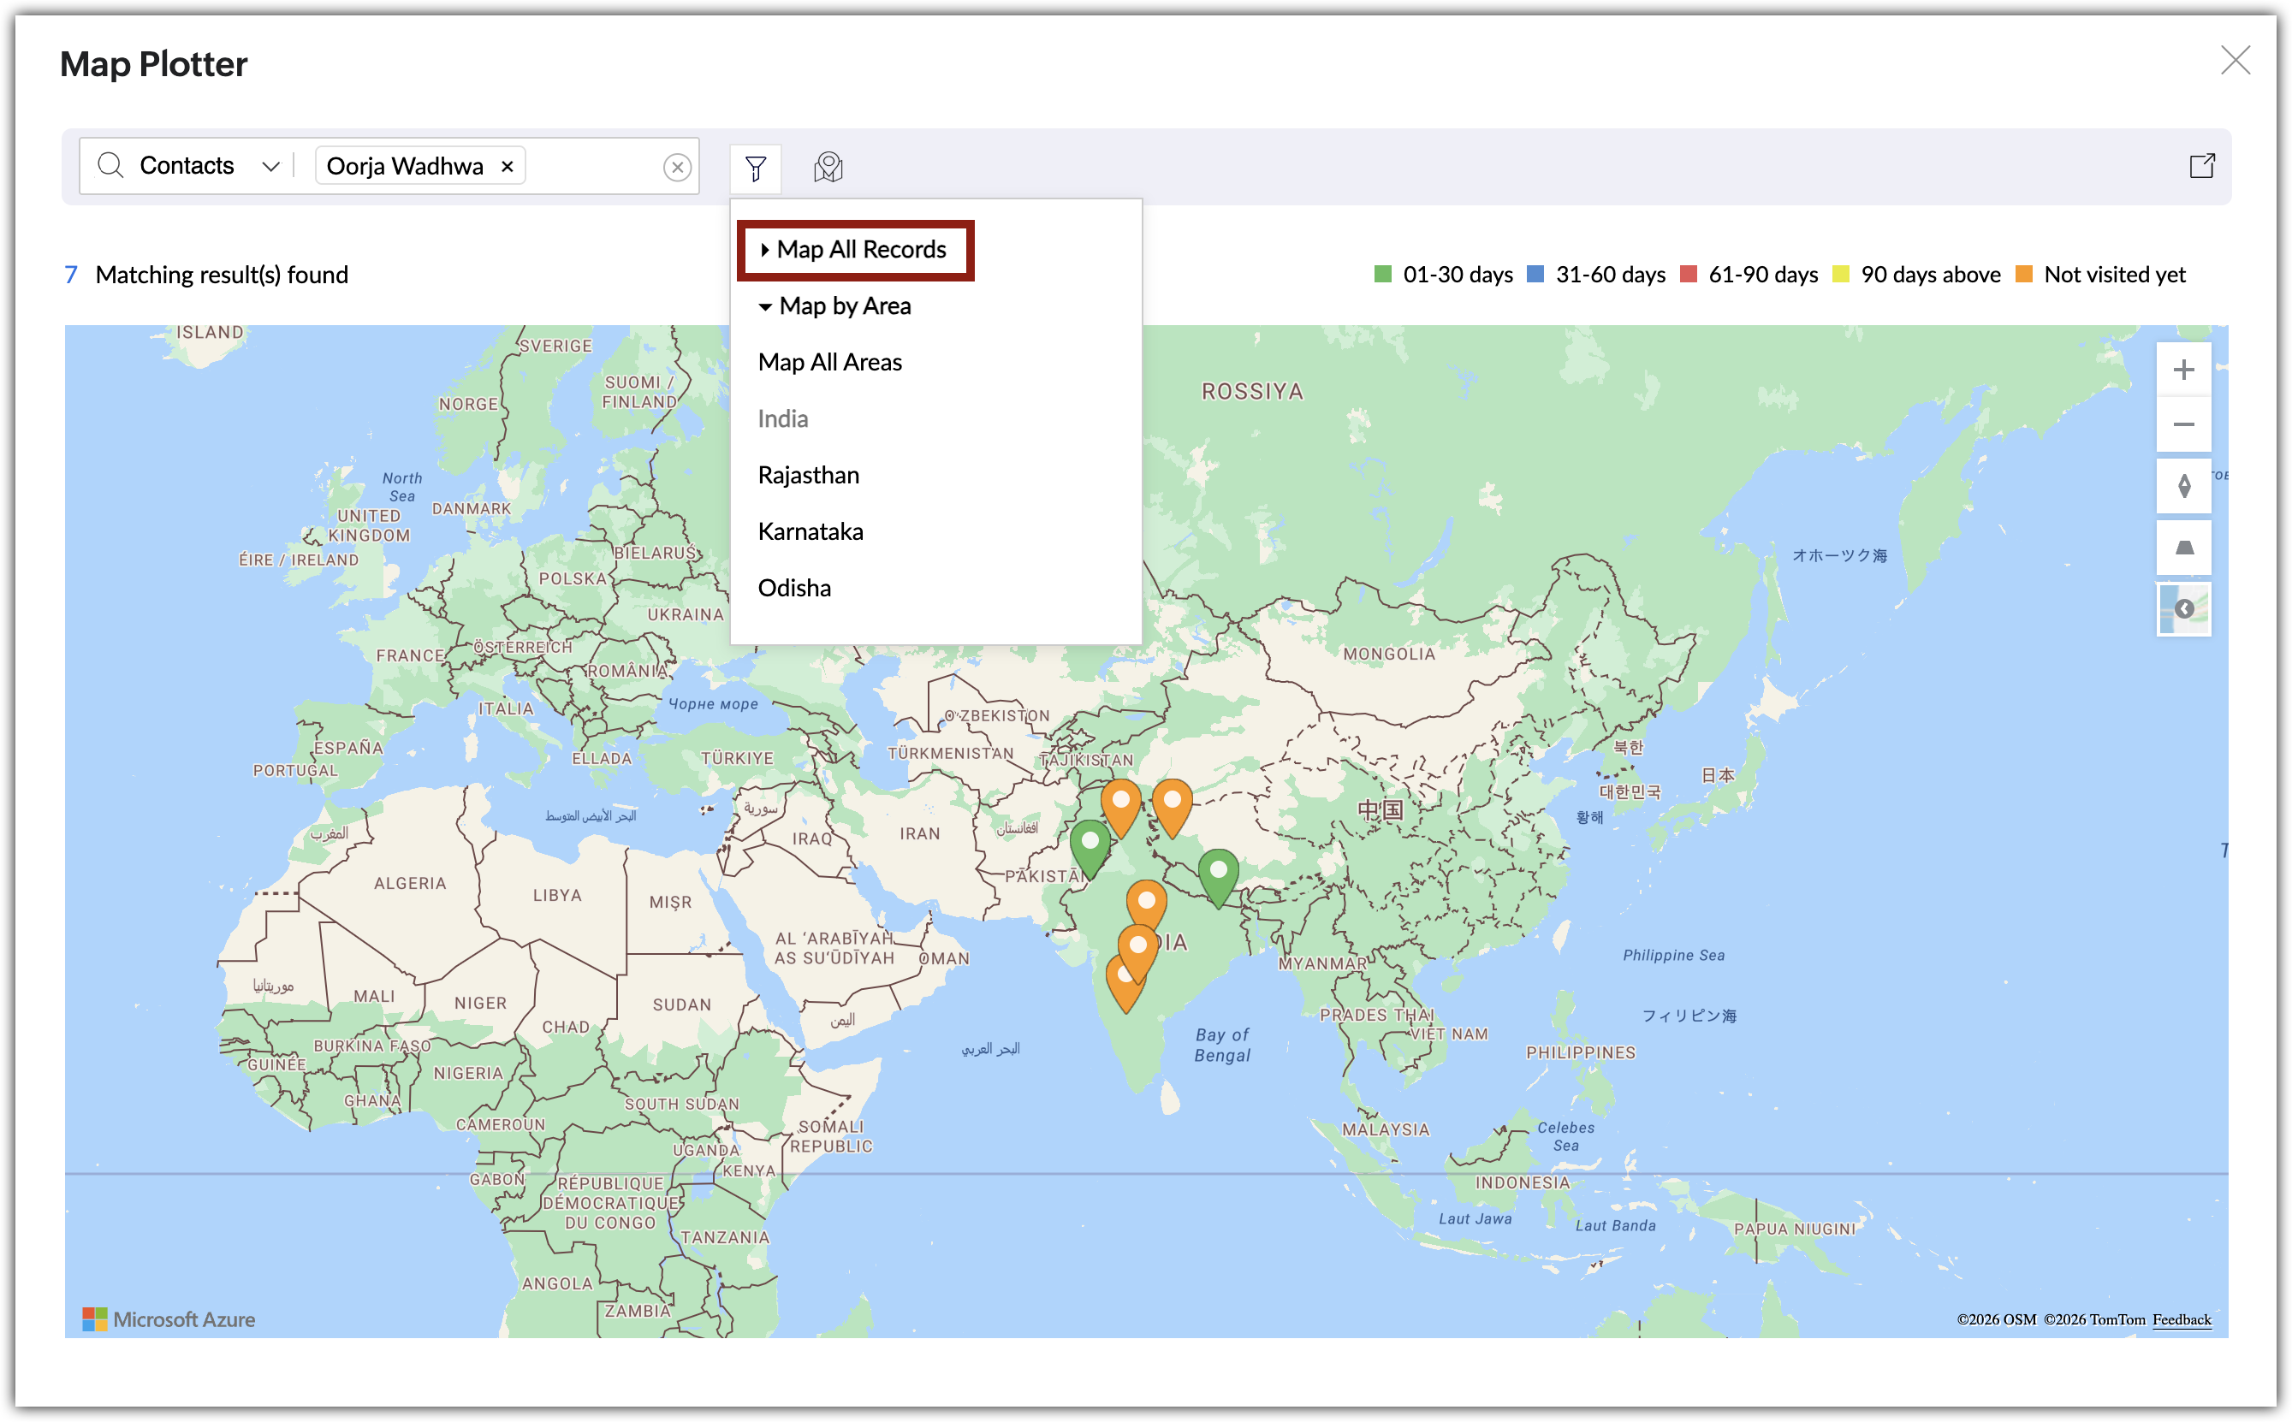2292x1422 pixels.
Task: Click the orange Not visited yet swatch
Action: point(2023,275)
